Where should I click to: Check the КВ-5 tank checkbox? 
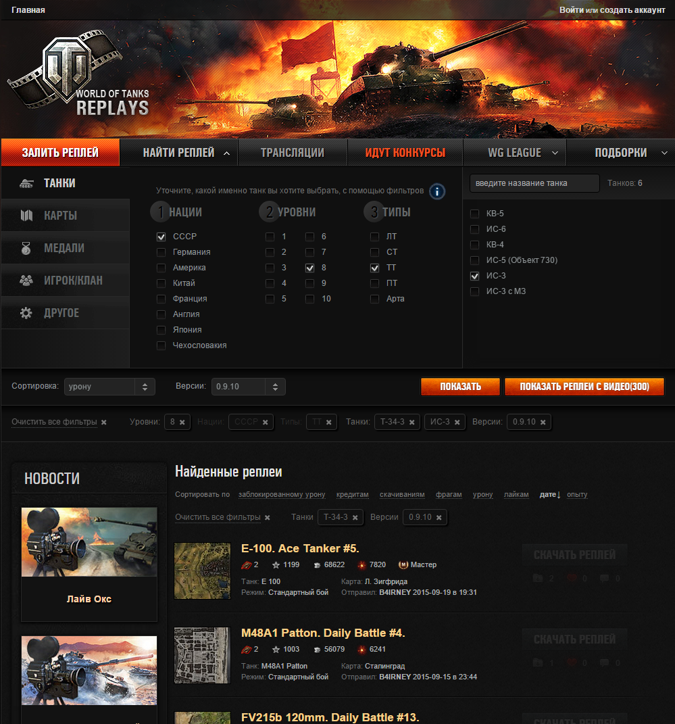click(x=474, y=214)
